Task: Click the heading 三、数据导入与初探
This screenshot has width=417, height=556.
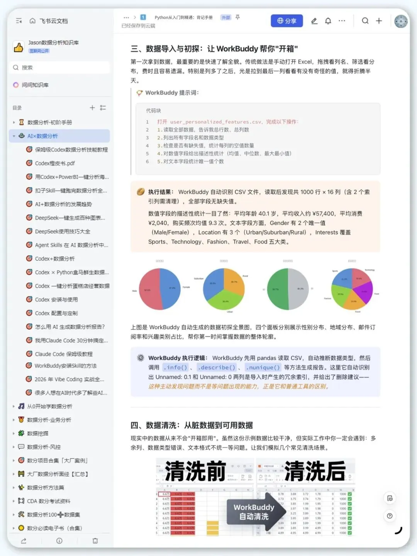Action: coord(214,49)
